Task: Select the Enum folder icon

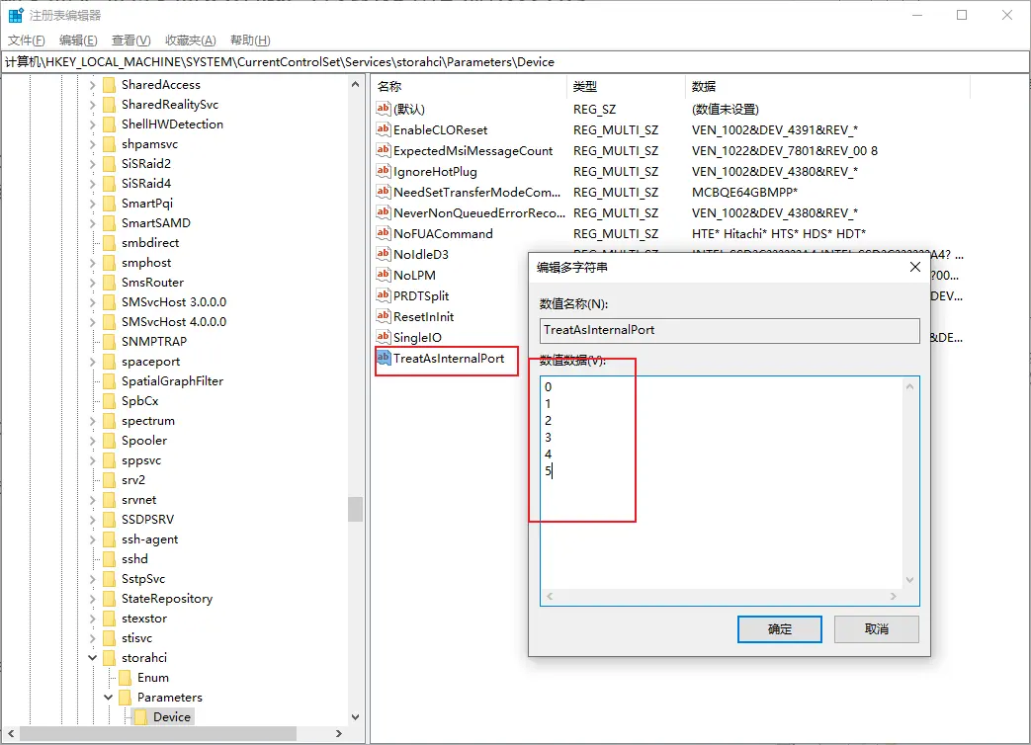Action: point(125,677)
